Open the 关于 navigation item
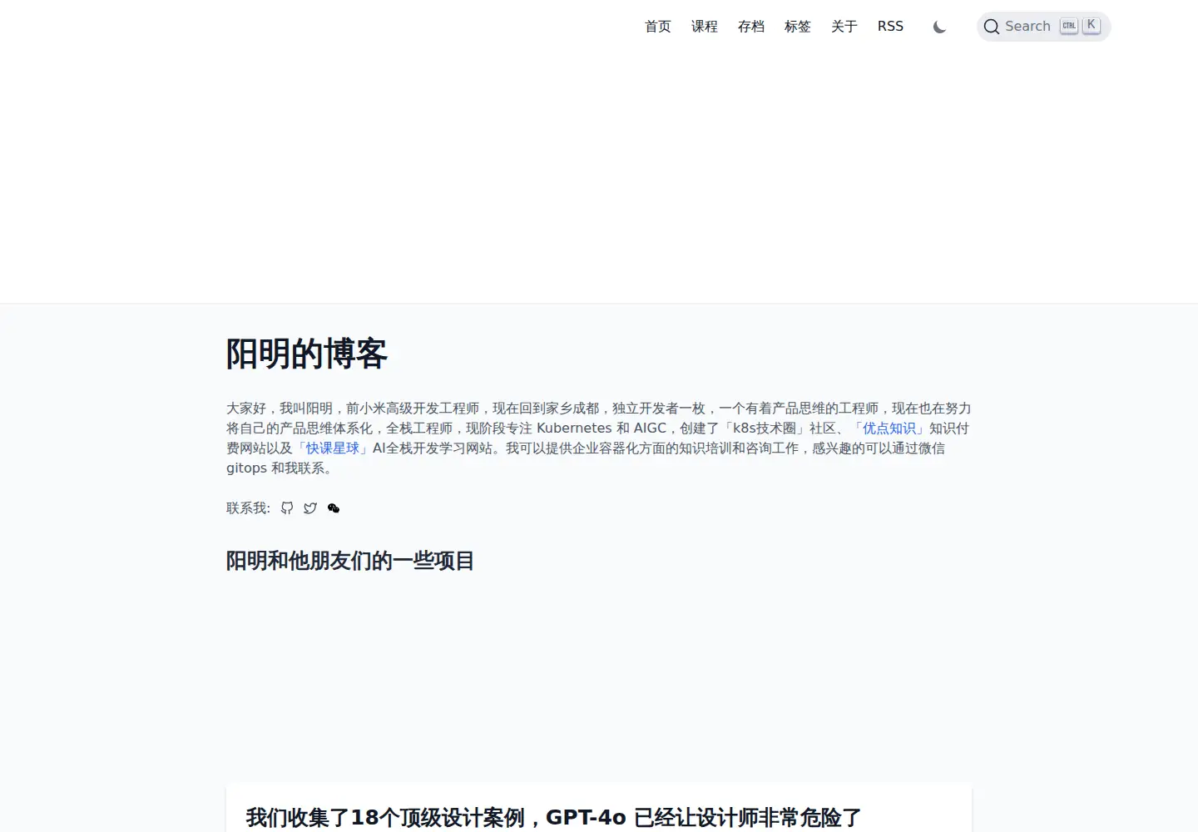Screen dimensions: 1198x832 (x=844, y=27)
